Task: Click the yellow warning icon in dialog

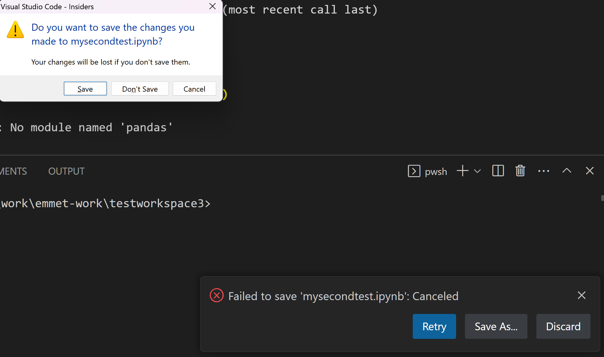Action: click(15, 30)
